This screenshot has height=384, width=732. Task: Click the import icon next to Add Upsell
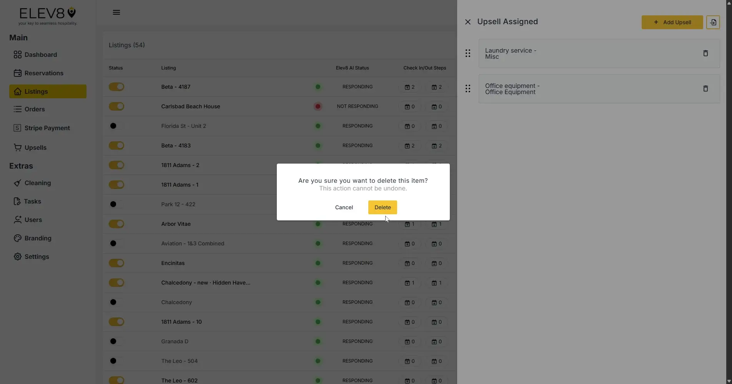[713, 22]
